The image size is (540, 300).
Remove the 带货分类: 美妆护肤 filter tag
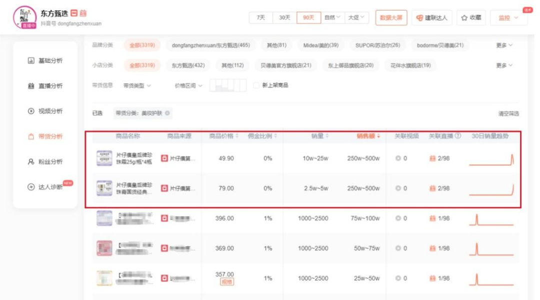click(x=167, y=113)
